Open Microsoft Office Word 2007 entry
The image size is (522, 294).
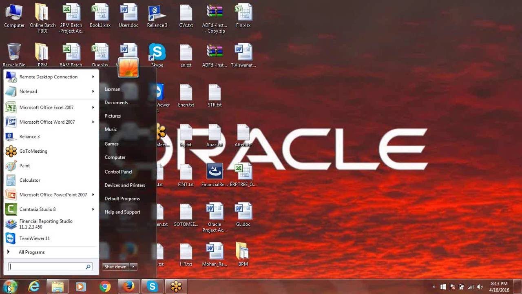51,122
